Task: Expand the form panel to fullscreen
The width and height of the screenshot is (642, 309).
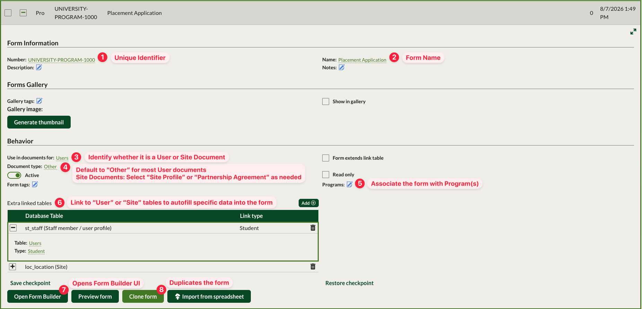Action: point(633,32)
